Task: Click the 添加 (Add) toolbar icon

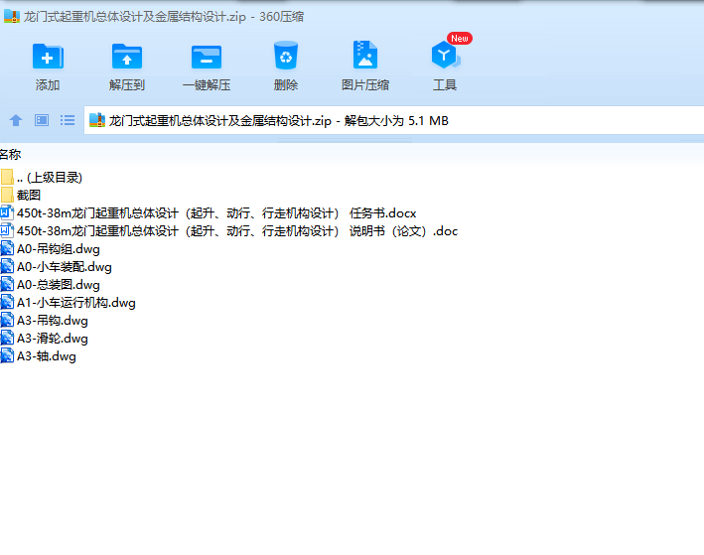Action: [x=48, y=57]
